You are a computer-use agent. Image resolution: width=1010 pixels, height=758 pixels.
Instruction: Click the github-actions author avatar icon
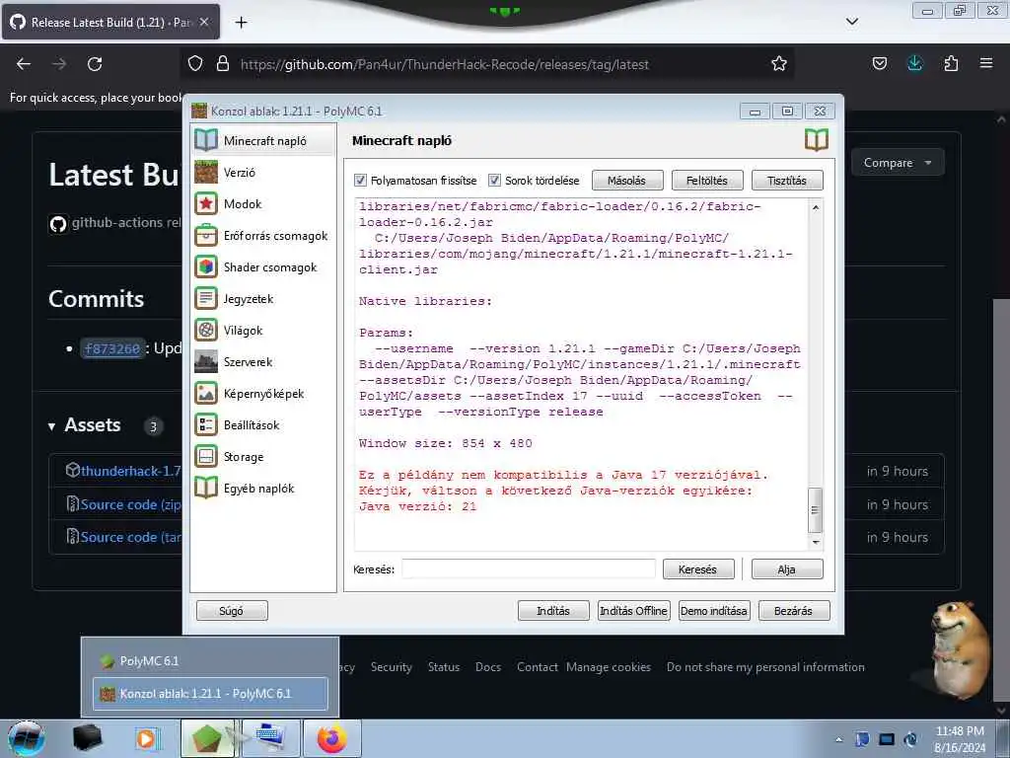click(58, 224)
